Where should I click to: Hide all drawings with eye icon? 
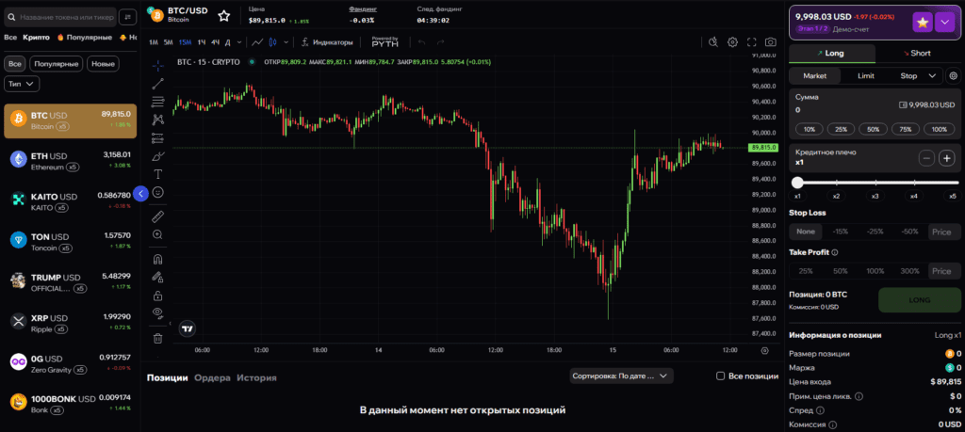(158, 312)
